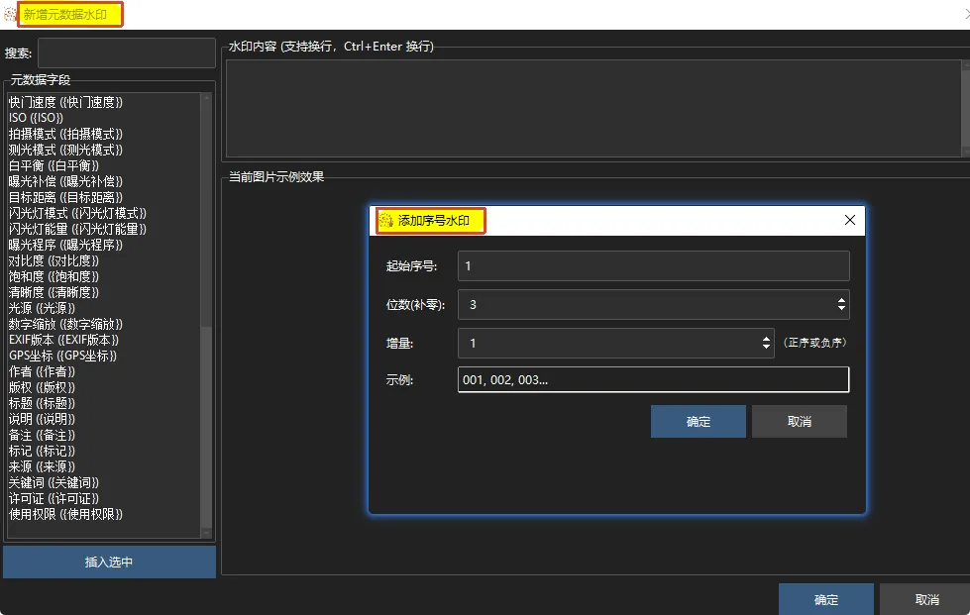
Task: Select 关键词 metadata field
Action: point(54,482)
